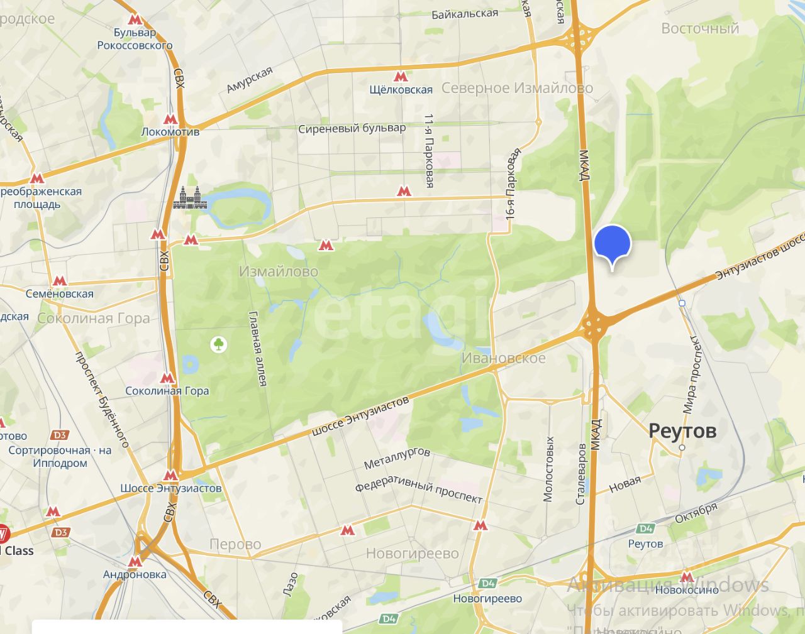Select the green park tree icon
The height and width of the screenshot is (634, 805).
[x=219, y=344]
